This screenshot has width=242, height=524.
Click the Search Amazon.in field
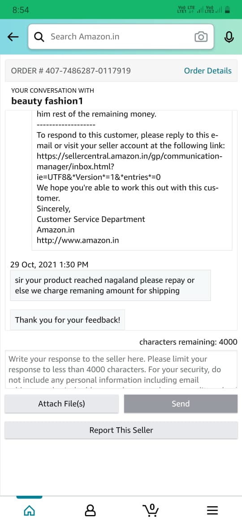[121, 37]
